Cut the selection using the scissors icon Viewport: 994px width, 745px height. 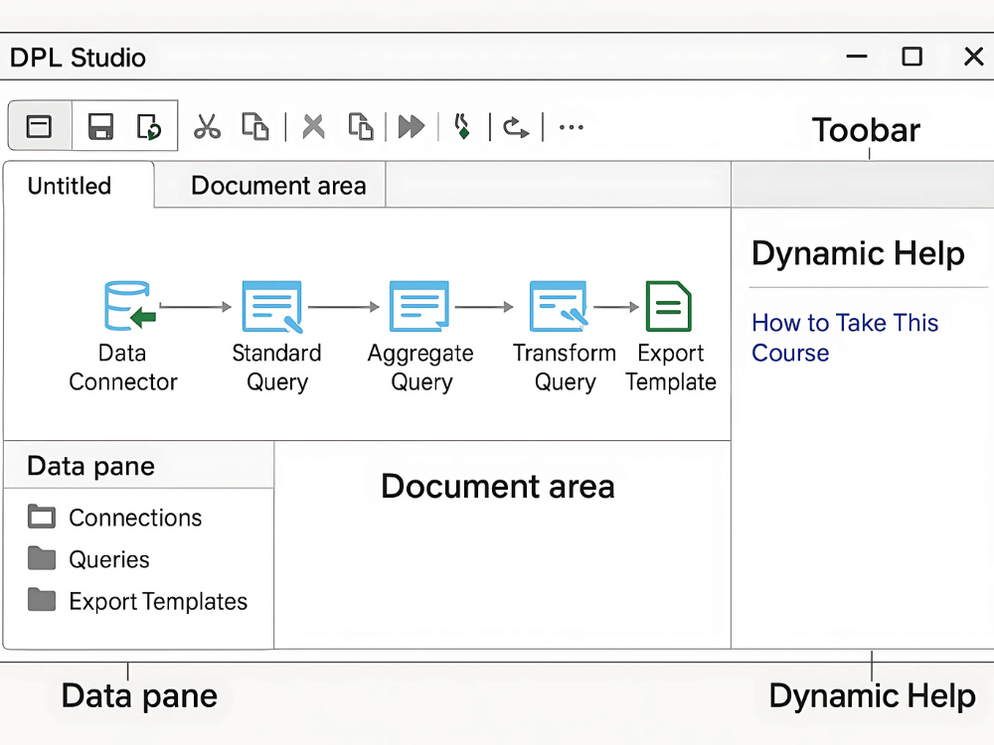208,126
